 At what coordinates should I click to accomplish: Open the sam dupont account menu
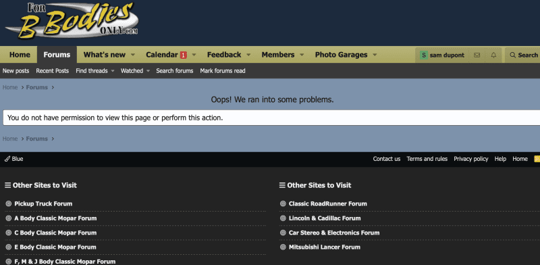tap(442, 55)
